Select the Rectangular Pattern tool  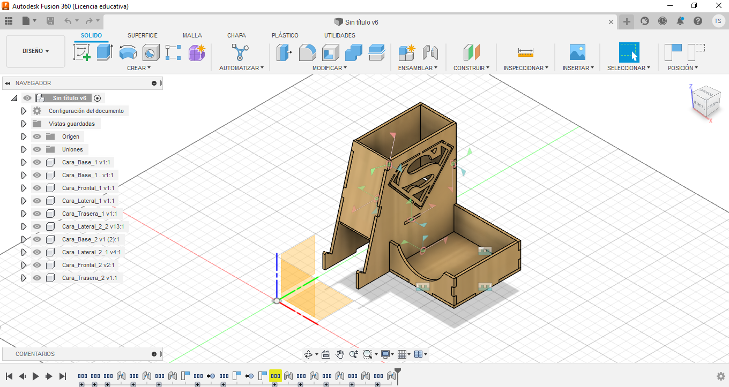click(173, 52)
